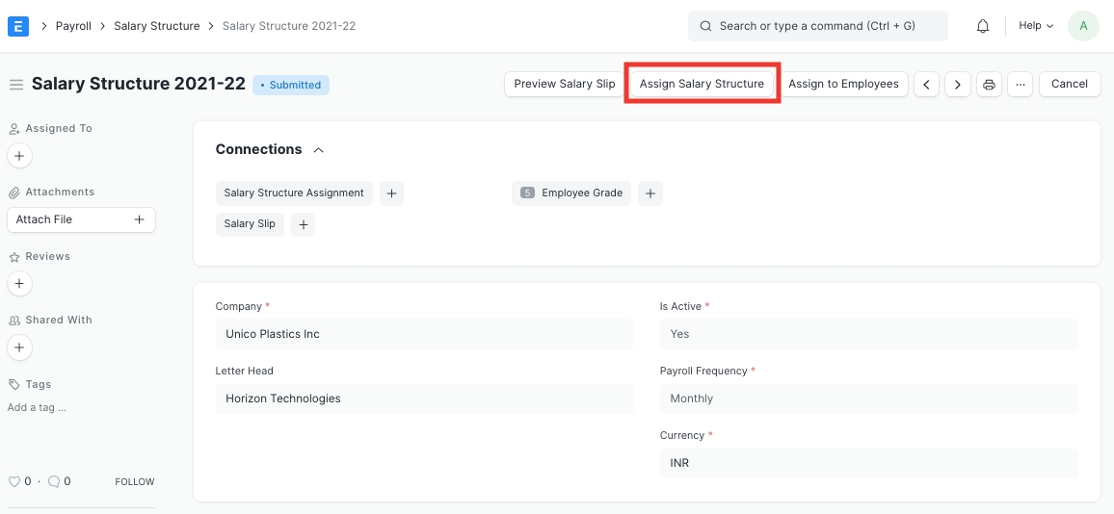Click the search command bar
The width and height of the screenshot is (1114, 514).
point(817,26)
